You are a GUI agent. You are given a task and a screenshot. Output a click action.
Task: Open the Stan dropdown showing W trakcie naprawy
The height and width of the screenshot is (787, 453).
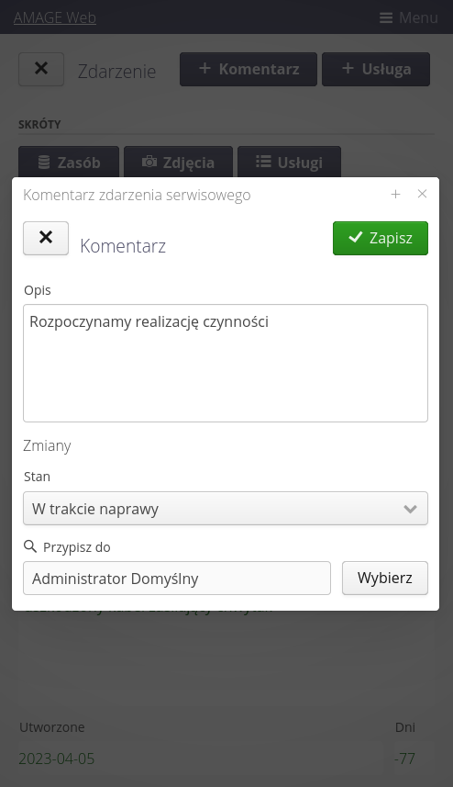(x=226, y=509)
